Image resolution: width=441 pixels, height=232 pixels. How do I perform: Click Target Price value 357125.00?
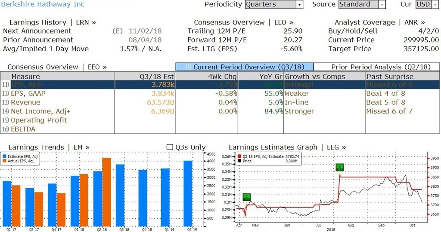[x=421, y=49]
